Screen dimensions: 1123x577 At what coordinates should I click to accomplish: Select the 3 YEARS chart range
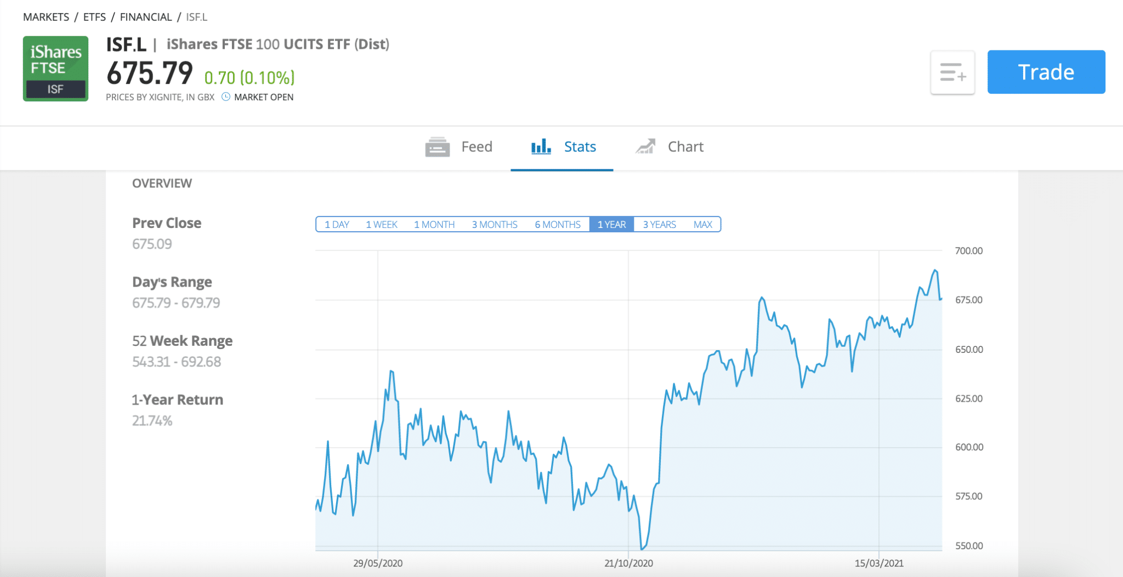(x=659, y=225)
